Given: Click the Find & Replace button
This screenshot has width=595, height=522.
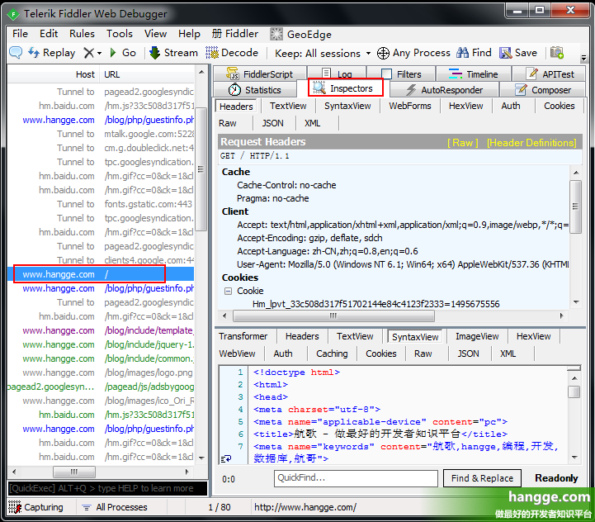Looking at the screenshot, I should [x=482, y=478].
